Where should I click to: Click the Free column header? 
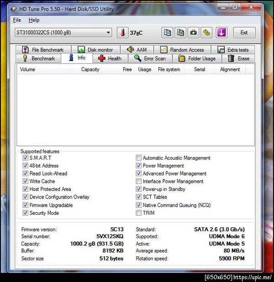pos(118,69)
